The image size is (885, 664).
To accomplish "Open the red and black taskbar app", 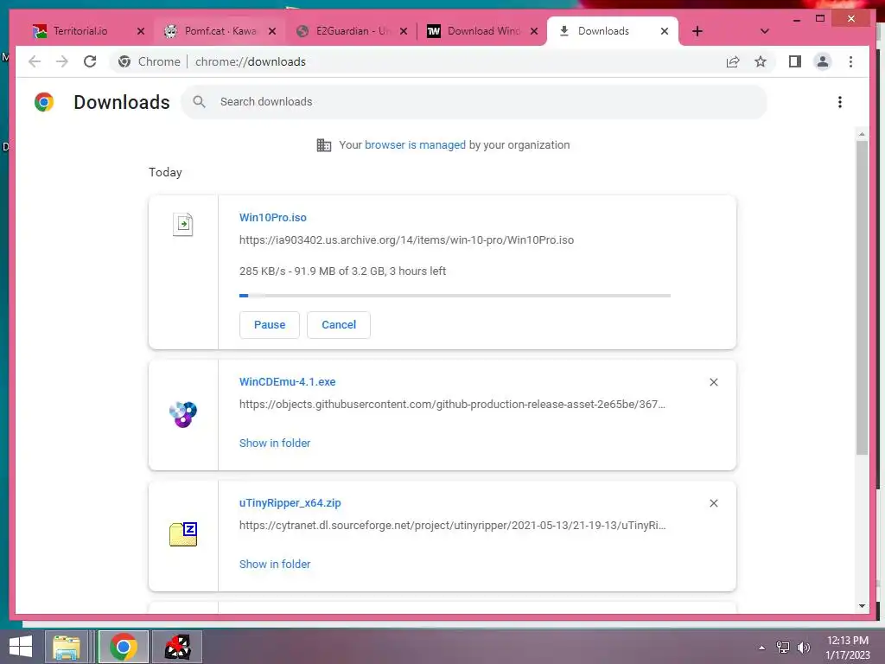I will [177, 647].
